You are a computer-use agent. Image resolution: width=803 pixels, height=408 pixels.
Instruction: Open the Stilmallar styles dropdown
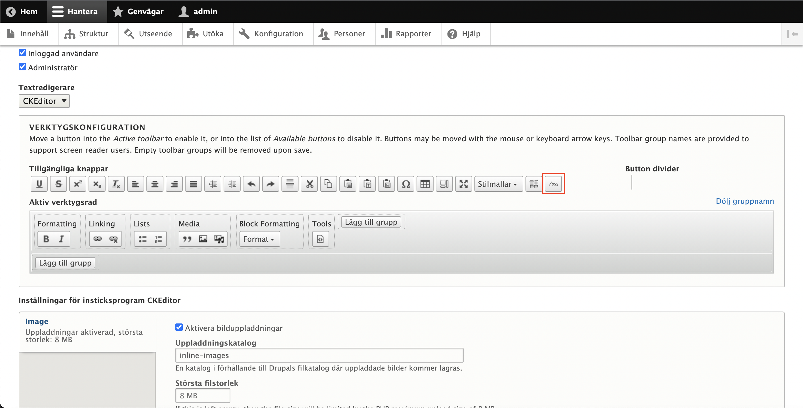coord(498,184)
